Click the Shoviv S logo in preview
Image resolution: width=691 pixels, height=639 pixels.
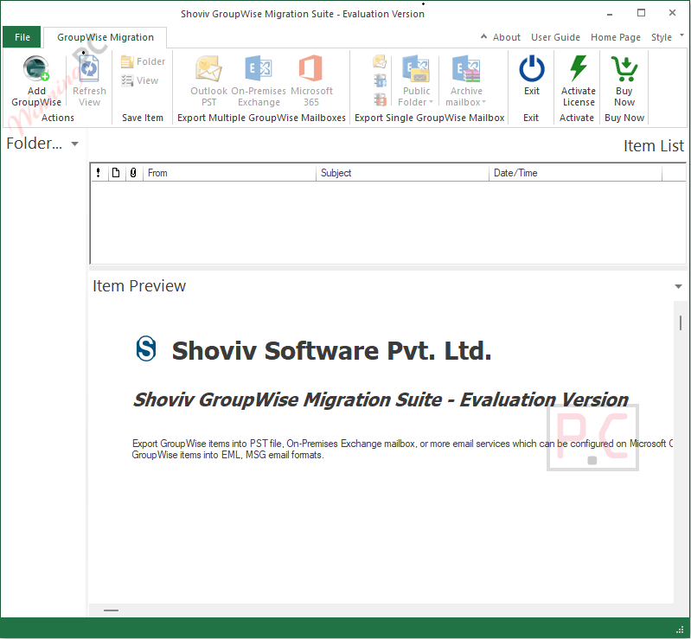(x=146, y=349)
